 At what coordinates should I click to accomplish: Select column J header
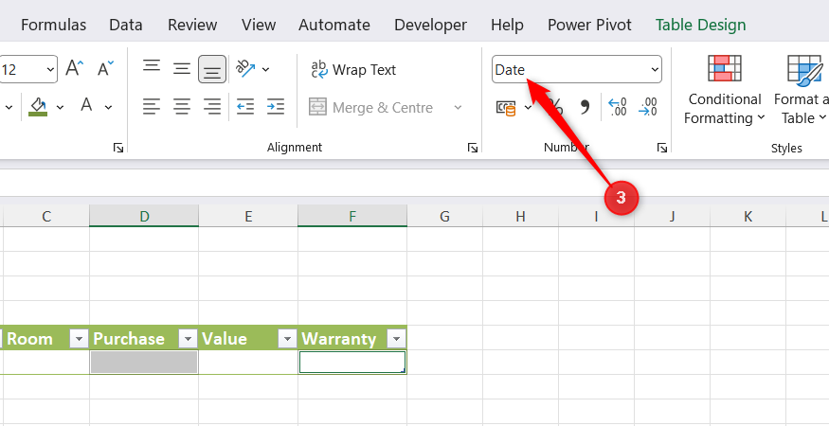tap(672, 216)
